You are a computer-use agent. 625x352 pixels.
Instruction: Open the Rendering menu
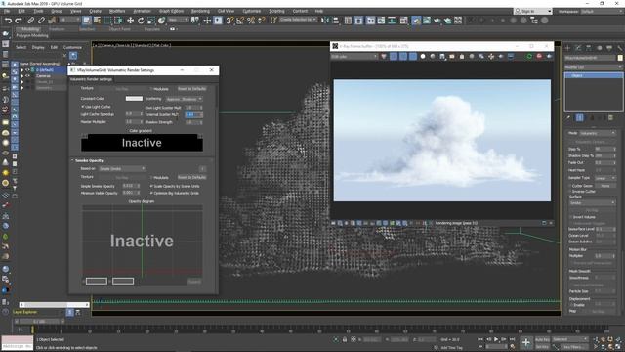[x=200, y=11]
